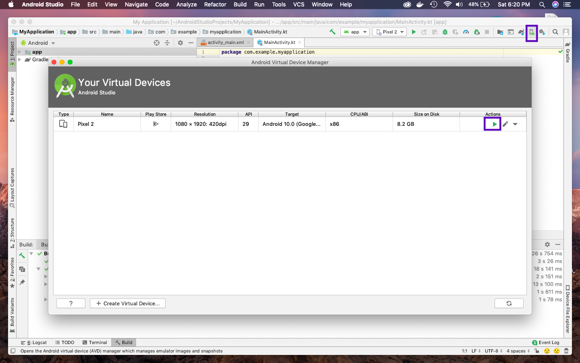Attach Debugger to Android Process icon
The width and height of the screenshot is (580, 363).
476,32
